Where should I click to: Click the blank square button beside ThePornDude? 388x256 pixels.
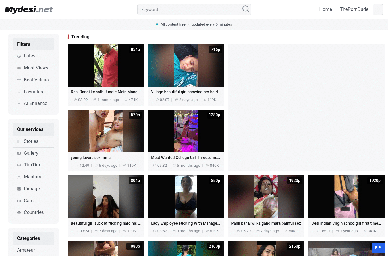click(x=378, y=9)
